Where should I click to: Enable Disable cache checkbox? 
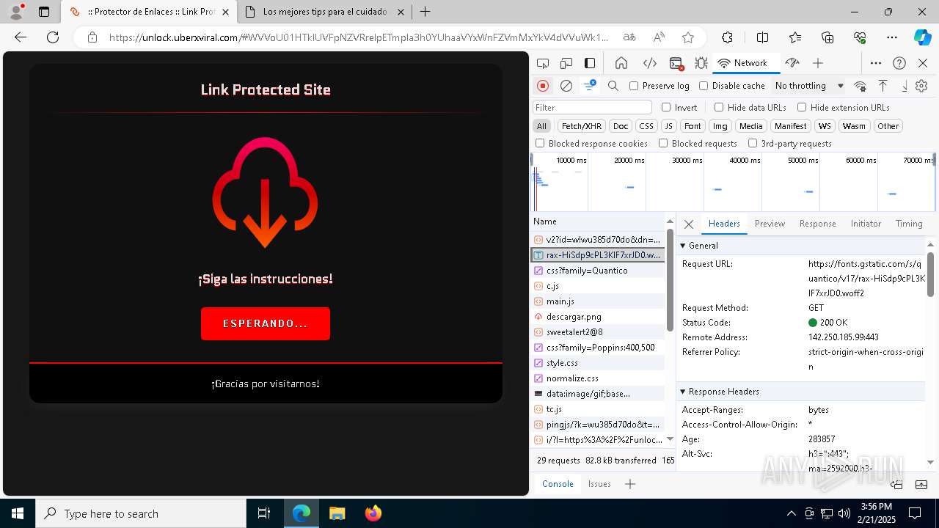click(704, 86)
